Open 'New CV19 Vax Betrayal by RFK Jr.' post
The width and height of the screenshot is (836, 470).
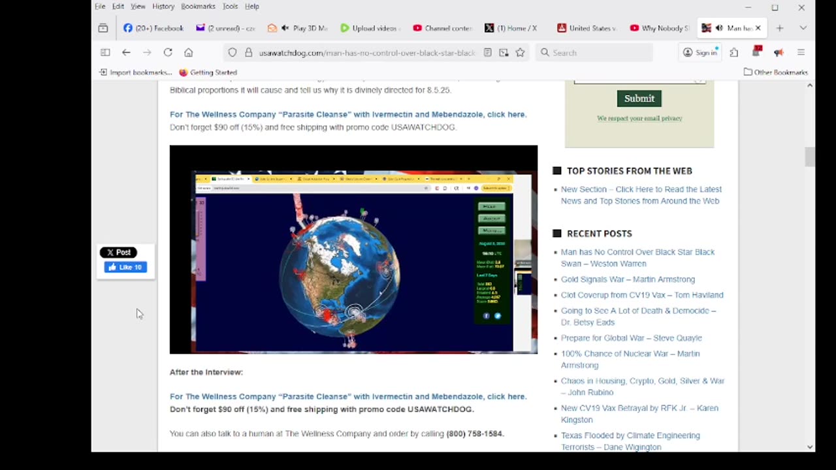639,414
